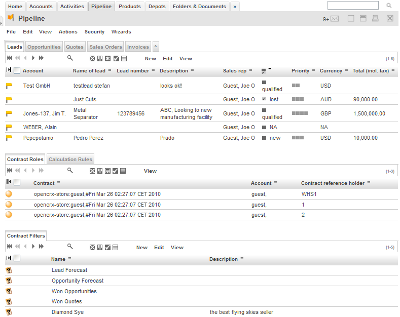Expand more top navigation tabs with »
Viewport: 400px width, 317px height.
[x=235, y=7]
